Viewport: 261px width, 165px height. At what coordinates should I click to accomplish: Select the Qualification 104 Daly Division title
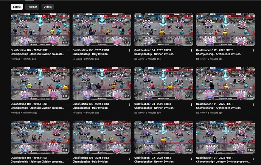coord(91,160)
